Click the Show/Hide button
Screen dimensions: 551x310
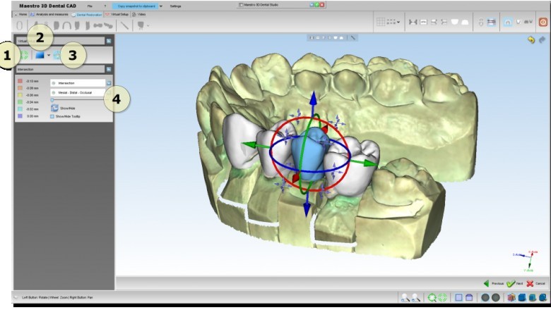coord(64,108)
